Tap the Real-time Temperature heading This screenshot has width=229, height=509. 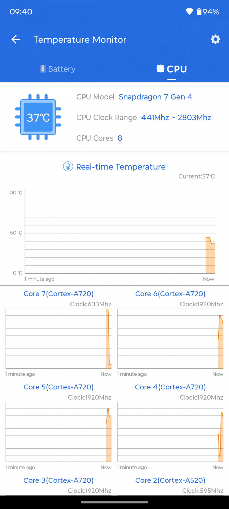(121, 167)
